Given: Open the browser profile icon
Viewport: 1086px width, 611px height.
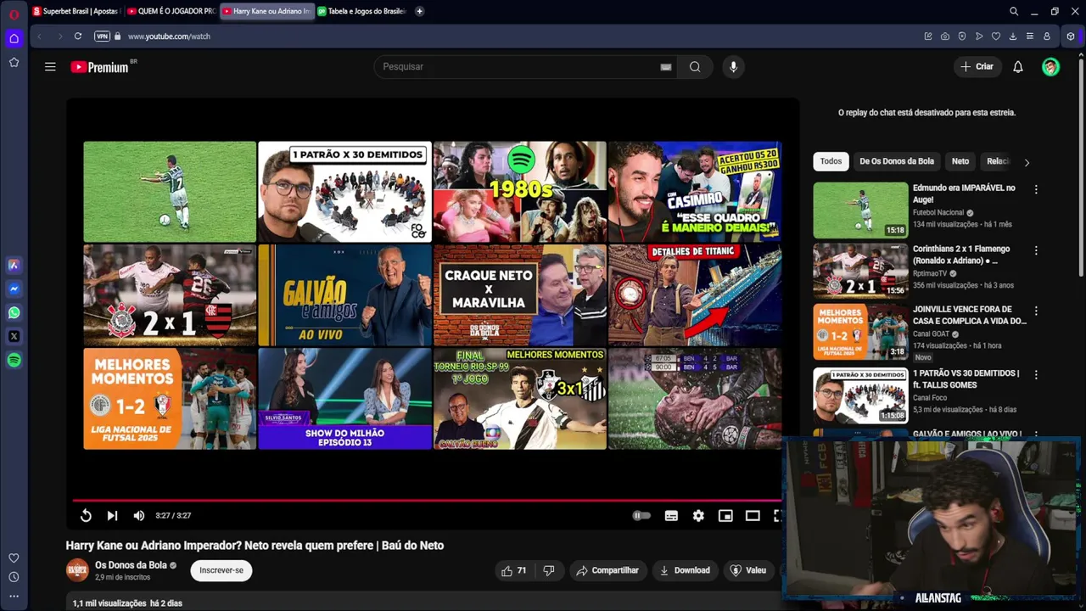Looking at the screenshot, I should (x=1047, y=36).
